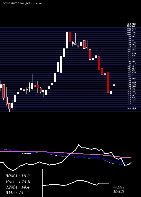141x197 pixels.
Task: Click the 5MA : 14 label
Action: (15, 193)
